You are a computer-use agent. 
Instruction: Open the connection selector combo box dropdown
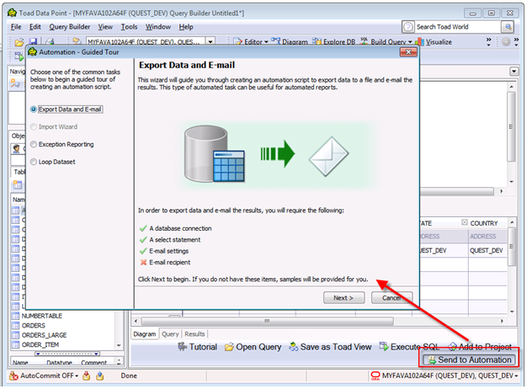pyautogui.click(x=210, y=42)
